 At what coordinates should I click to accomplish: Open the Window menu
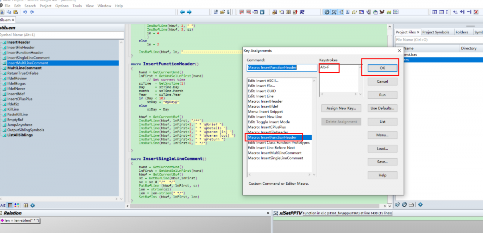[x=104, y=6]
